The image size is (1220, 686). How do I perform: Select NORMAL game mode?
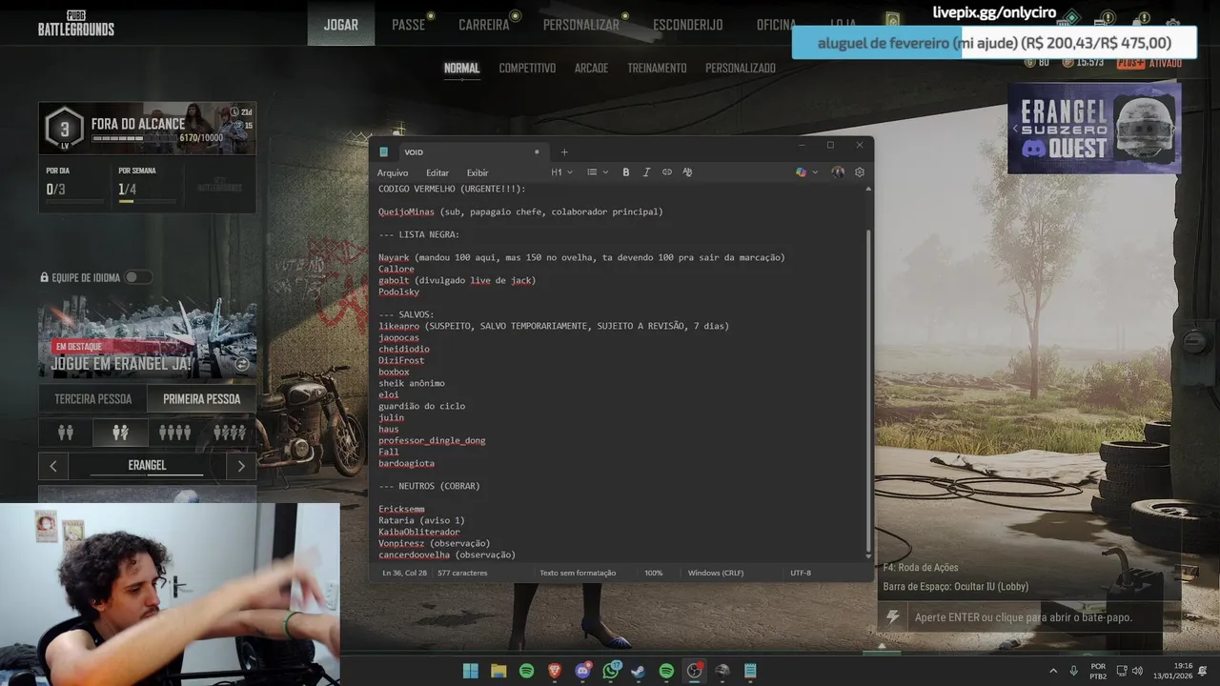pos(461,69)
